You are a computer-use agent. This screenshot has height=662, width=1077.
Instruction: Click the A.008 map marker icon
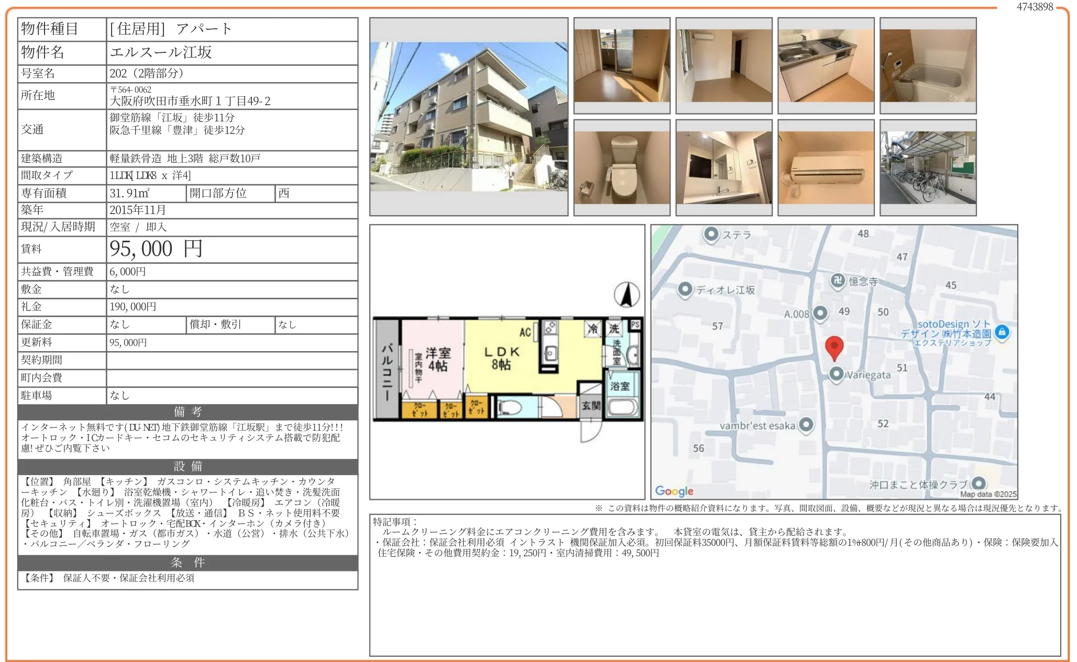[x=820, y=313]
